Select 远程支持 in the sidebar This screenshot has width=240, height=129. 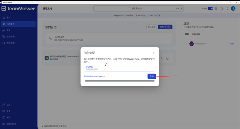click(x=19, y=24)
